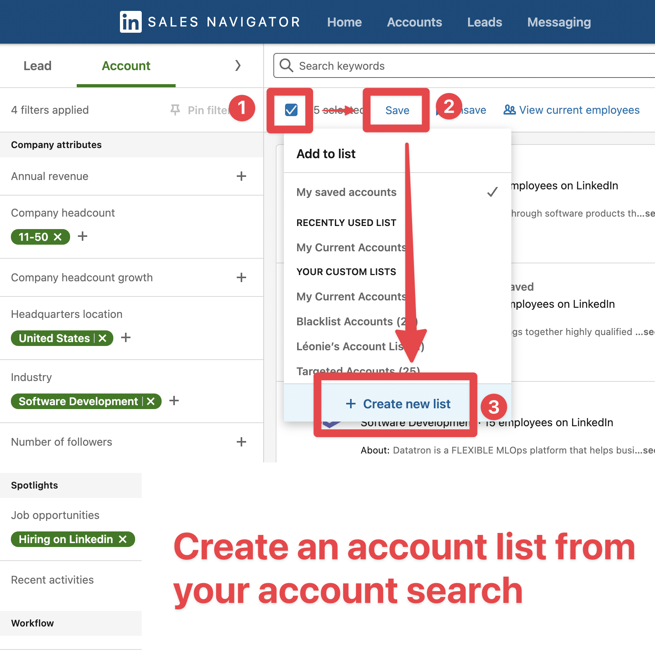Screen dimensions: 655x667
Task: Remove the United States headquarters filter
Action: click(x=102, y=338)
